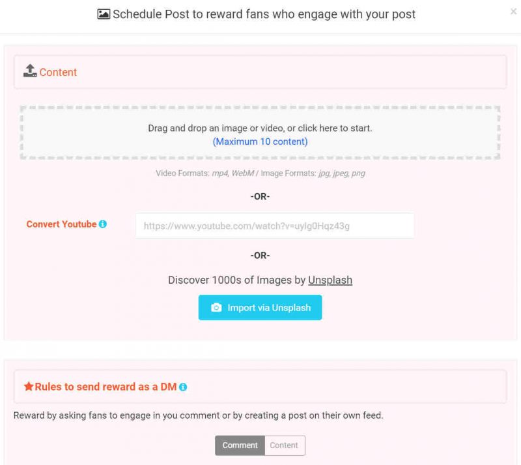The height and width of the screenshot is (465, 521).
Task: Click the image icon beside Schedule Post title
Action: (104, 14)
